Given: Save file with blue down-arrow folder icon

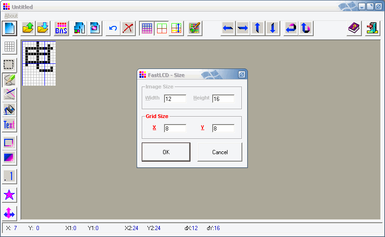Looking at the screenshot, I should point(43,28).
